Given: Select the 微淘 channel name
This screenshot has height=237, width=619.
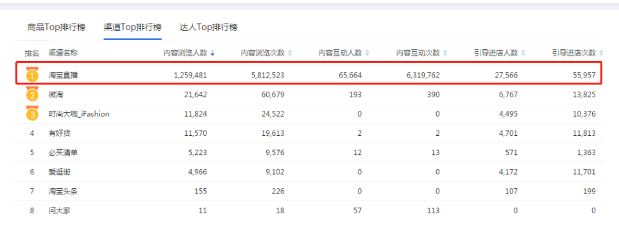Looking at the screenshot, I should click(56, 95).
